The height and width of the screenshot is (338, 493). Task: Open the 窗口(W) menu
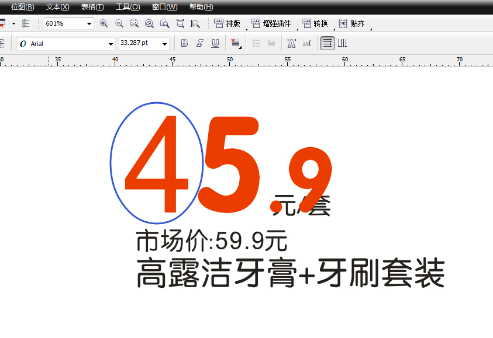pos(164,7)
